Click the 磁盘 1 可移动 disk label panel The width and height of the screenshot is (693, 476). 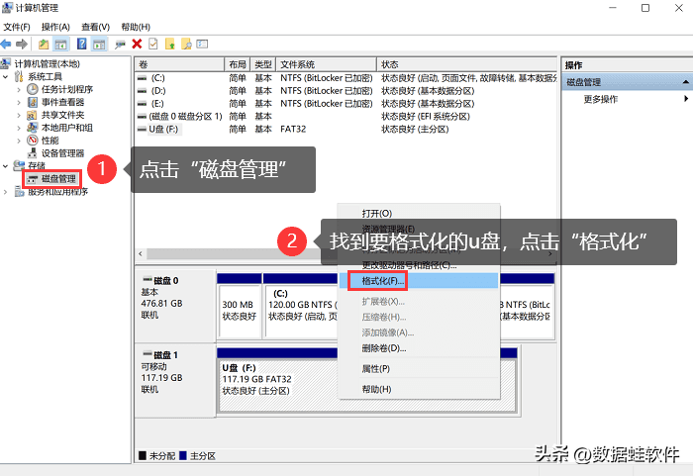point(175,381)
